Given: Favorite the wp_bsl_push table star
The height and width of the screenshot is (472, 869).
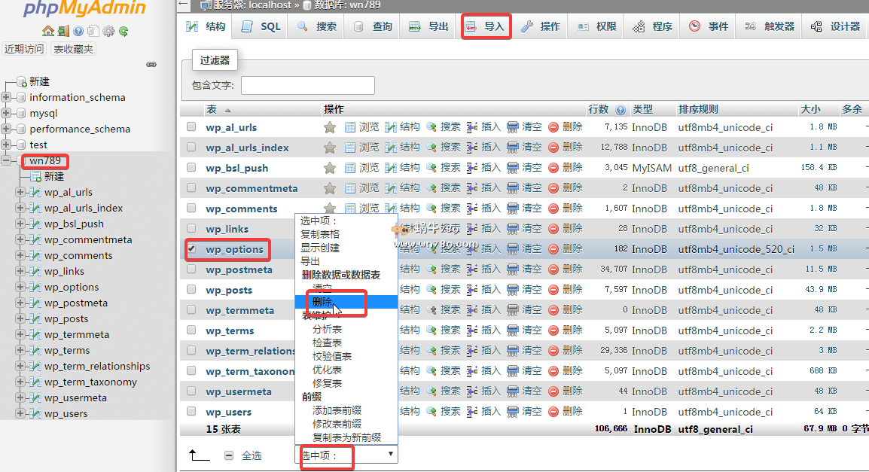Looking at the screenshot, I should [x=330, y=167].
